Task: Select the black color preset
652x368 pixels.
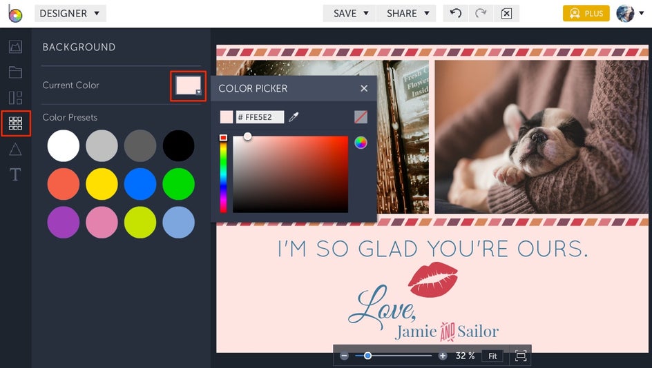Action: click(178, 145)
